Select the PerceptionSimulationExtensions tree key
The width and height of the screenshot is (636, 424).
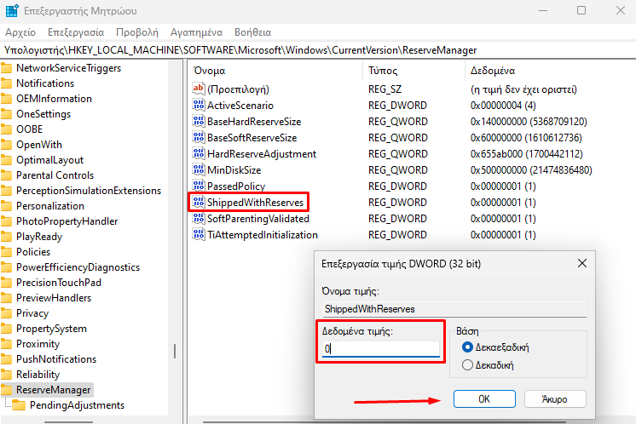[89, 191]
